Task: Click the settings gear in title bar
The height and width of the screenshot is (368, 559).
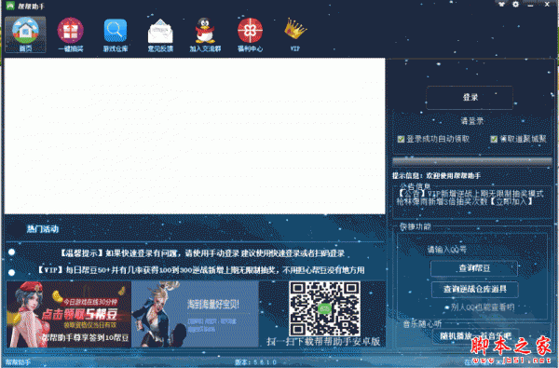Action: (x=515, y=5)
